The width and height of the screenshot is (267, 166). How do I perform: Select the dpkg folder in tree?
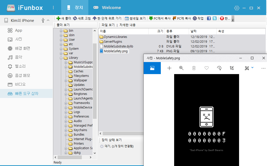tap(77, 153)
